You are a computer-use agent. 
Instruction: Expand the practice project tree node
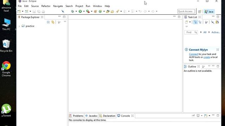19,26
